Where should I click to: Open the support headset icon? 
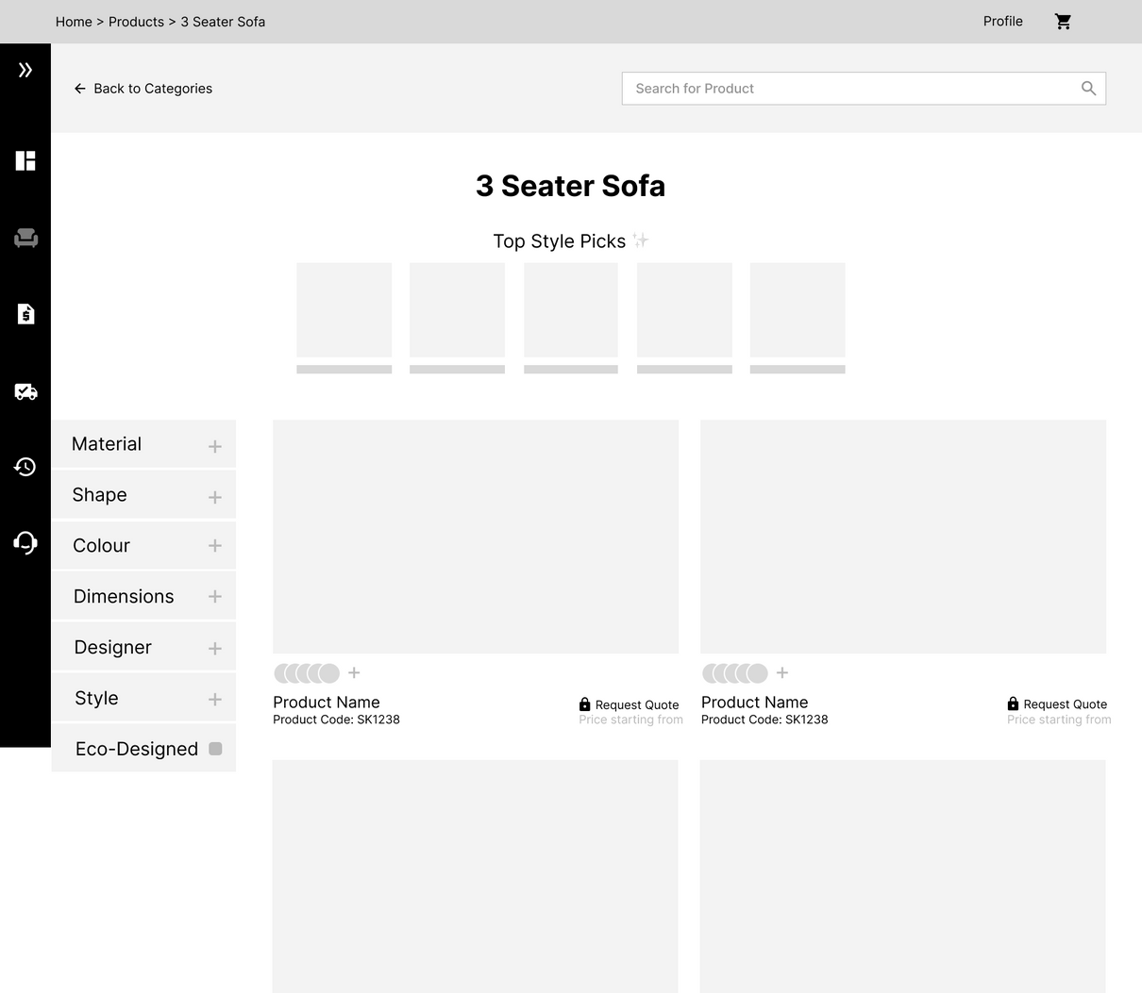point(25,542)
